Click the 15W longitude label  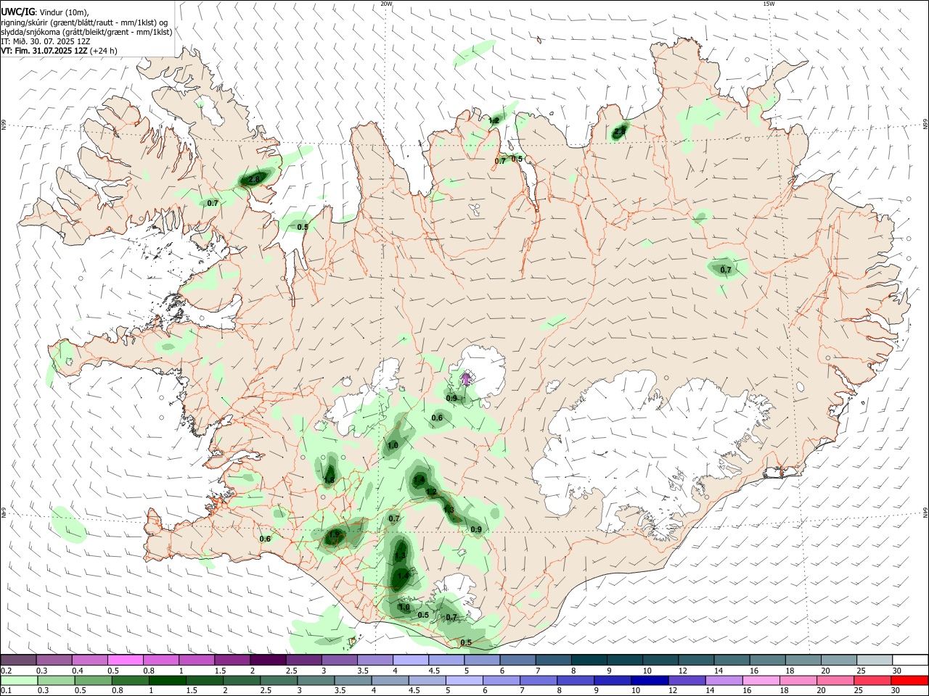[769, 4]
